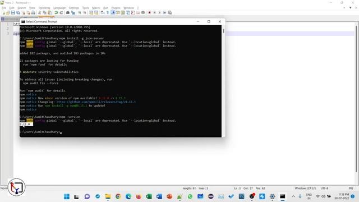Open the File menu in Notepad++

point(4,8)
